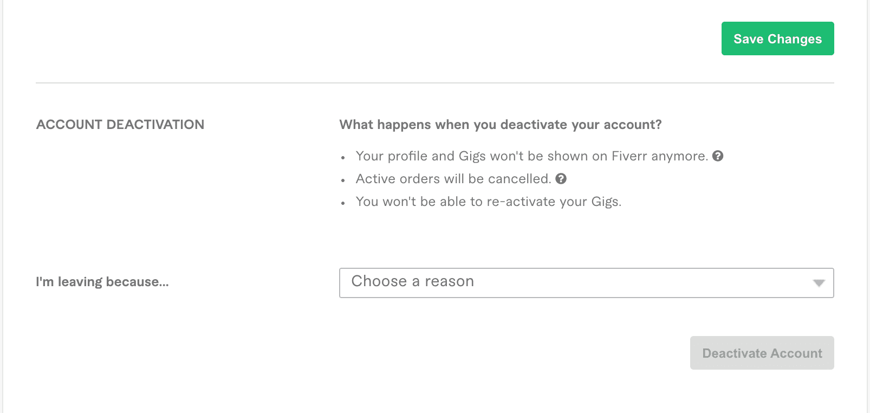Click the Active orders will be cancelled text
Viewport: 870px width, 413px height.
click(x=453, y=179)
